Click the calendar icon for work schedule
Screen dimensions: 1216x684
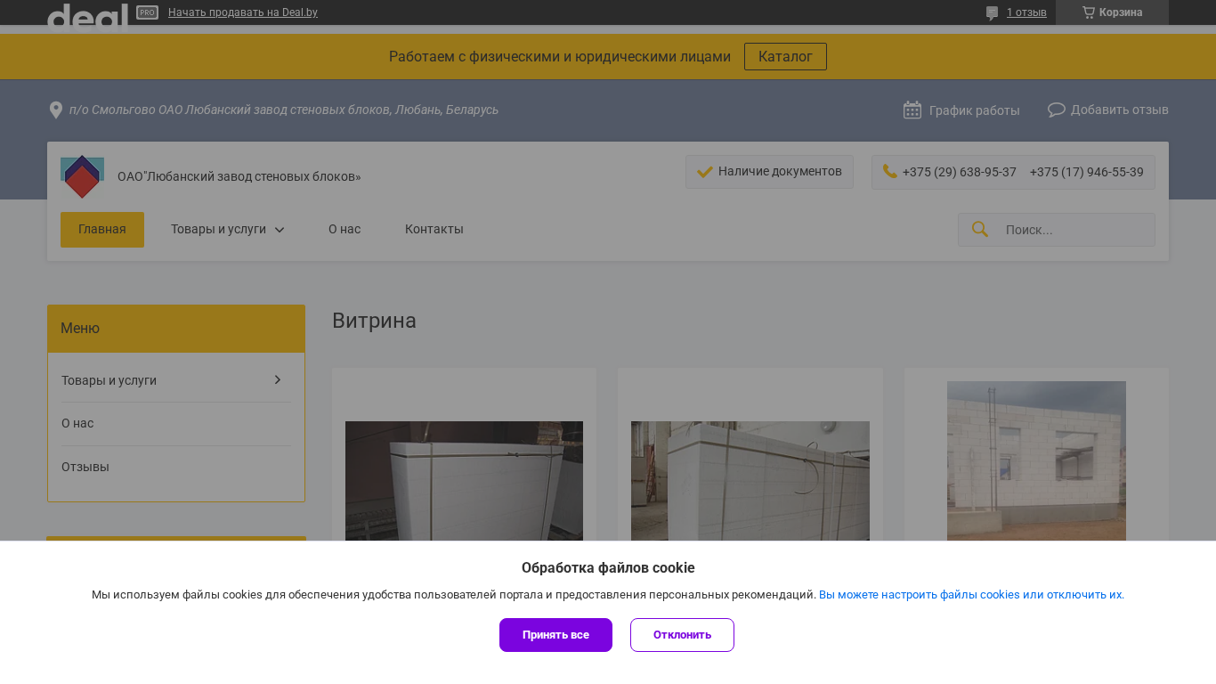coord(912,110)
